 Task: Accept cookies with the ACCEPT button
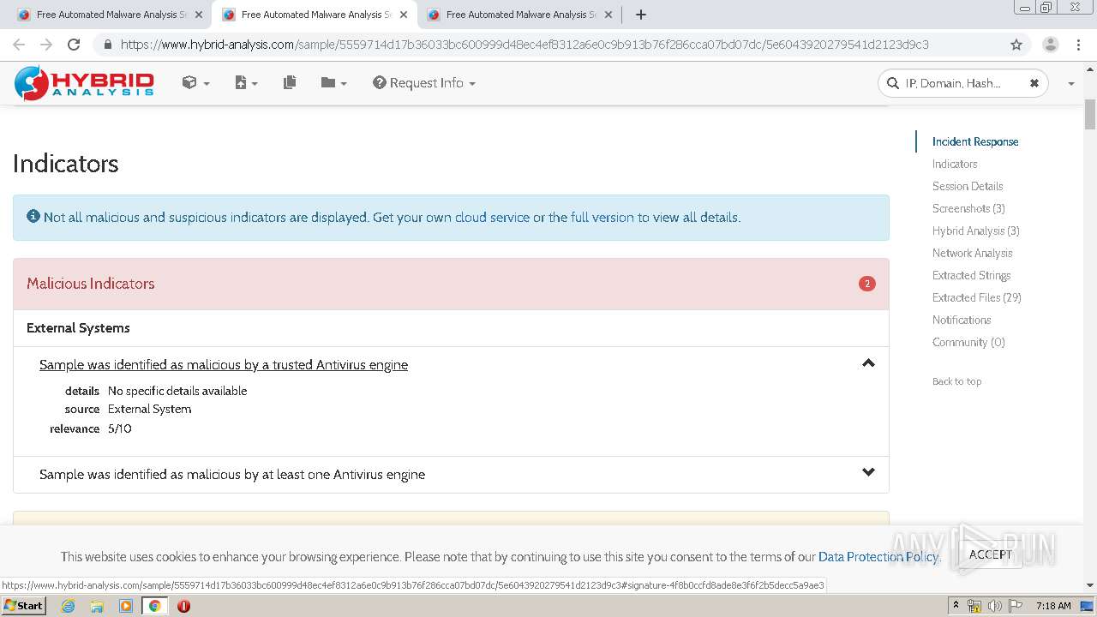click(x=991, y=554)
